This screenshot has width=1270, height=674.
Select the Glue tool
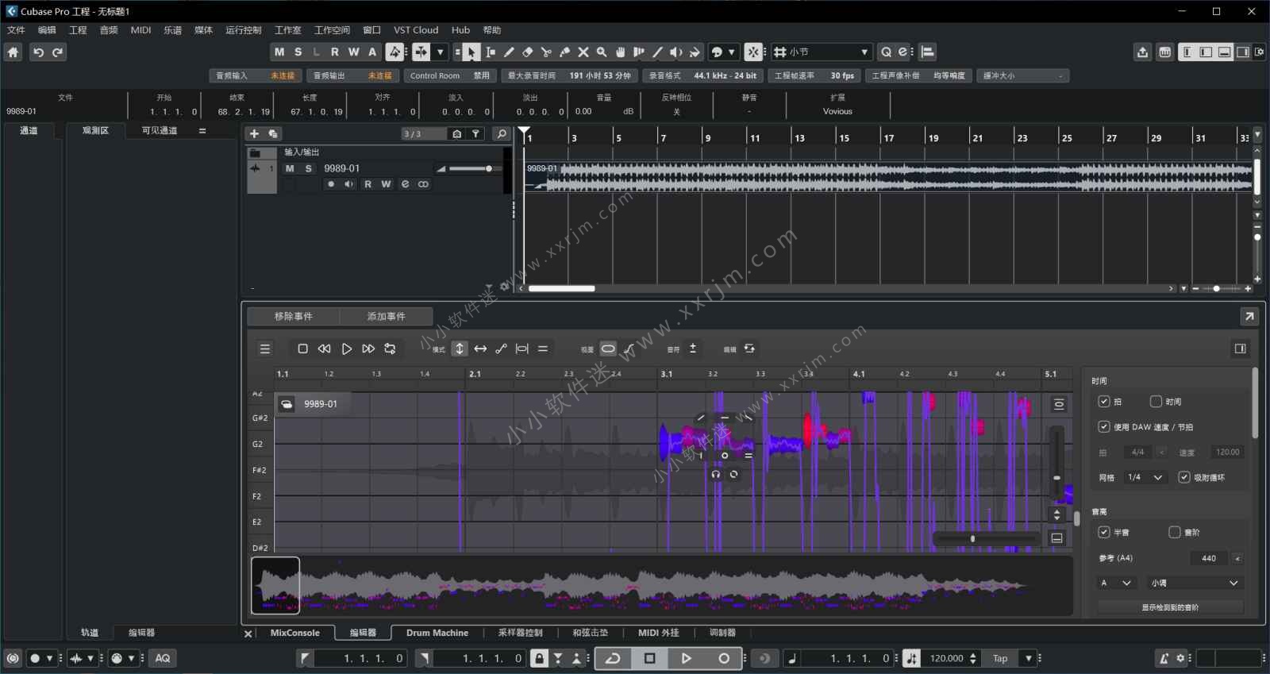click(x=564, y=52)
